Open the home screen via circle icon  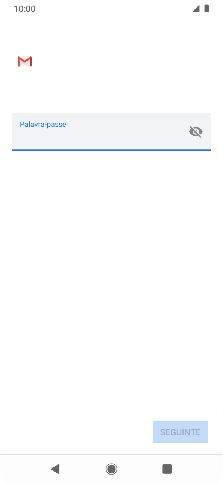[111, 469]
